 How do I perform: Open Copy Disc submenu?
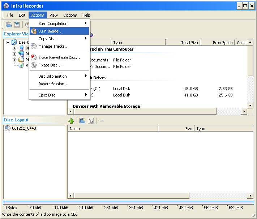(59, 39)
